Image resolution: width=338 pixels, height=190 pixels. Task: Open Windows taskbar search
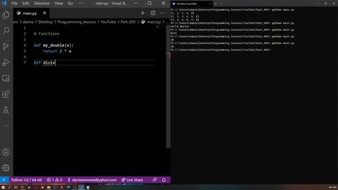pyautogui.click(x=10, y=187)
